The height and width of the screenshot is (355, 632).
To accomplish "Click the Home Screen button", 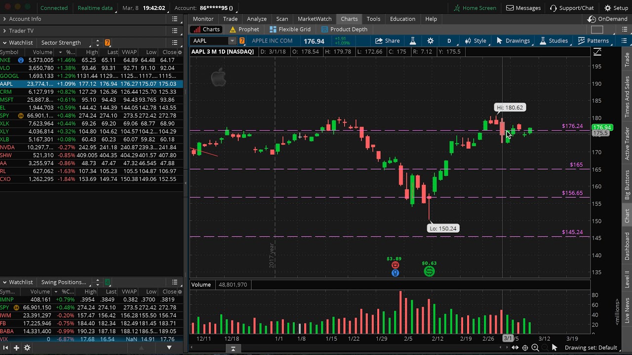I will point(475,8).
